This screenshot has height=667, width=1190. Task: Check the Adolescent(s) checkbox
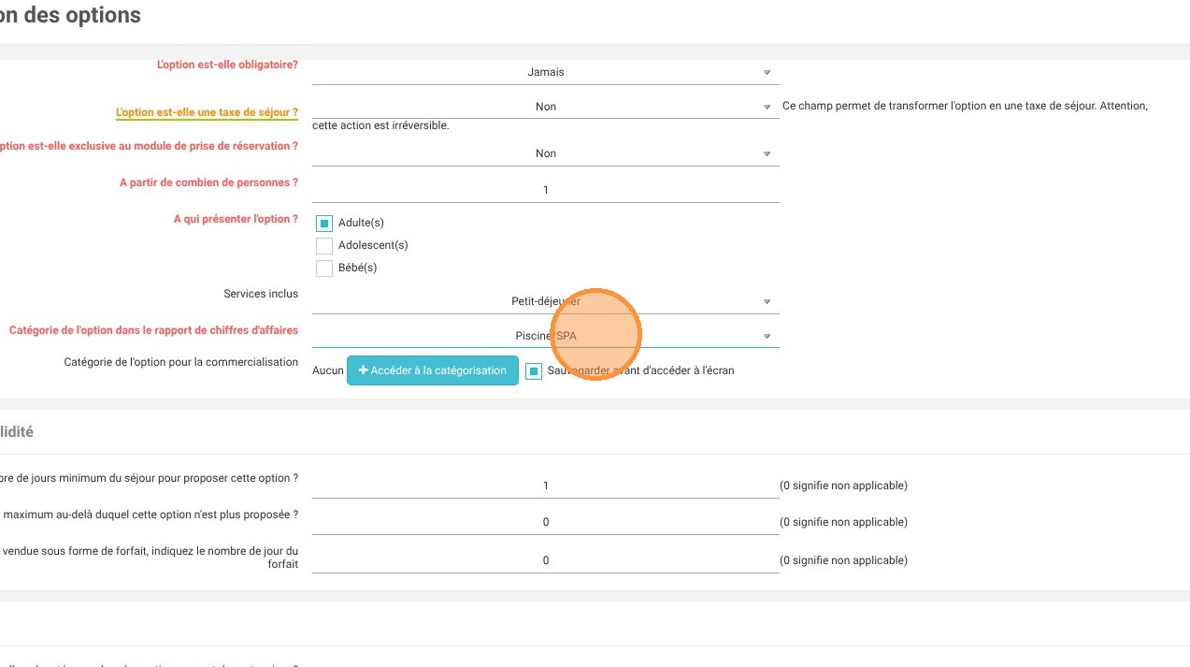coord(324,245)
